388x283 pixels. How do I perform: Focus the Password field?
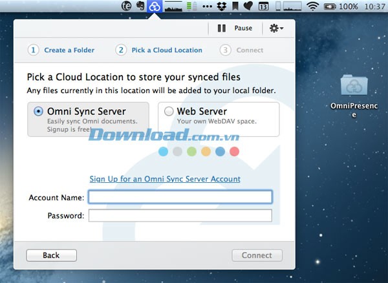tap(180, 216)
